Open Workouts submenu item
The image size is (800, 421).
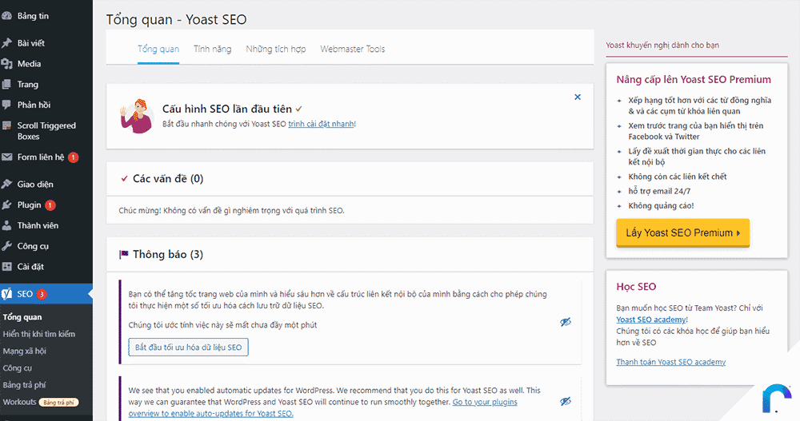pos(19,402)
